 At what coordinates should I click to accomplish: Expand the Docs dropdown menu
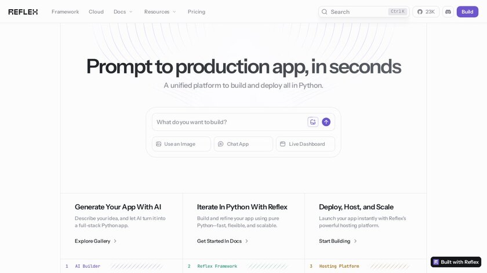(x=123, y=12)
